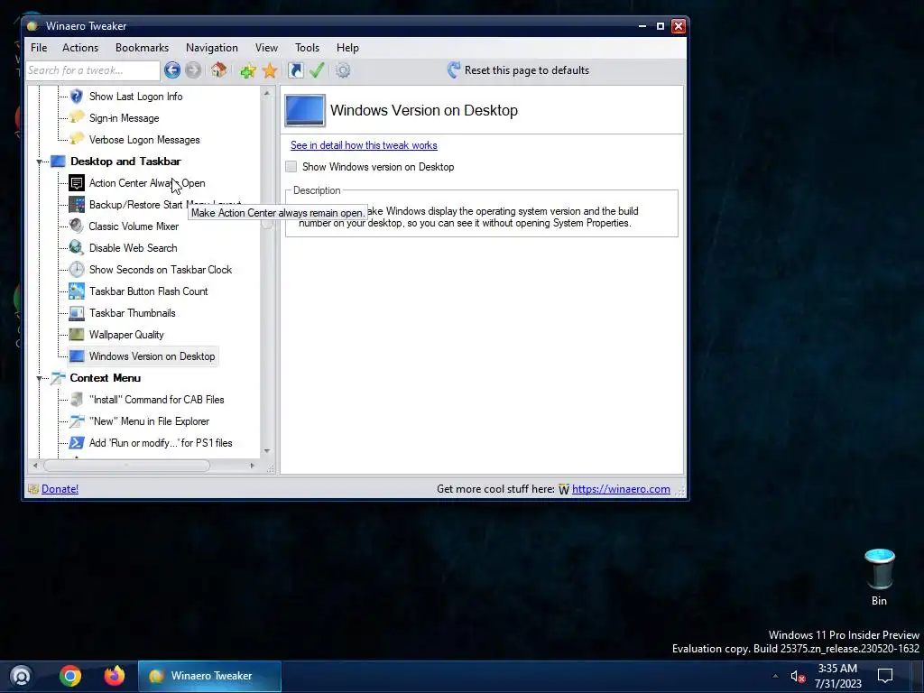The image size is (924, 693).
Task: Click the Verbose Logon Messages icon
Action: tap(77, 139)
